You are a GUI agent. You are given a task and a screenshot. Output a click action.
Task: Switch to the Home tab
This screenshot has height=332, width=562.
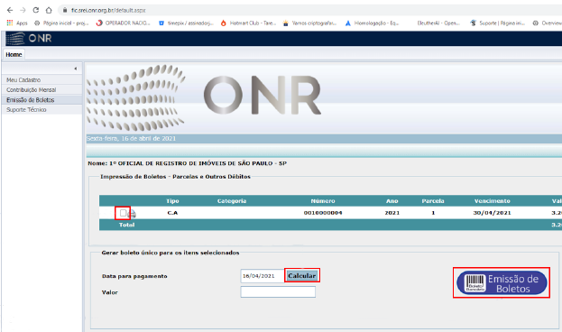pos(14,54)
